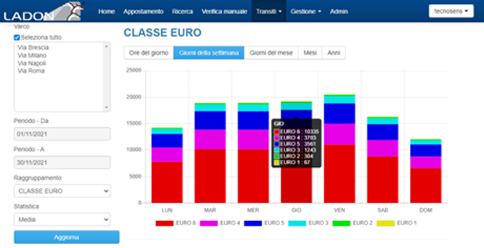
Task: Select Via Milano in the Varco list
Action: coord(32,56)
